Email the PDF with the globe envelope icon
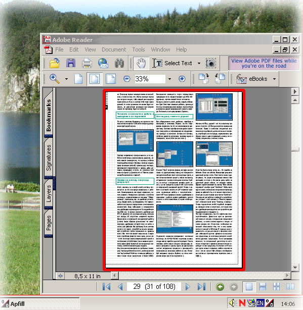 coord(103,63)
